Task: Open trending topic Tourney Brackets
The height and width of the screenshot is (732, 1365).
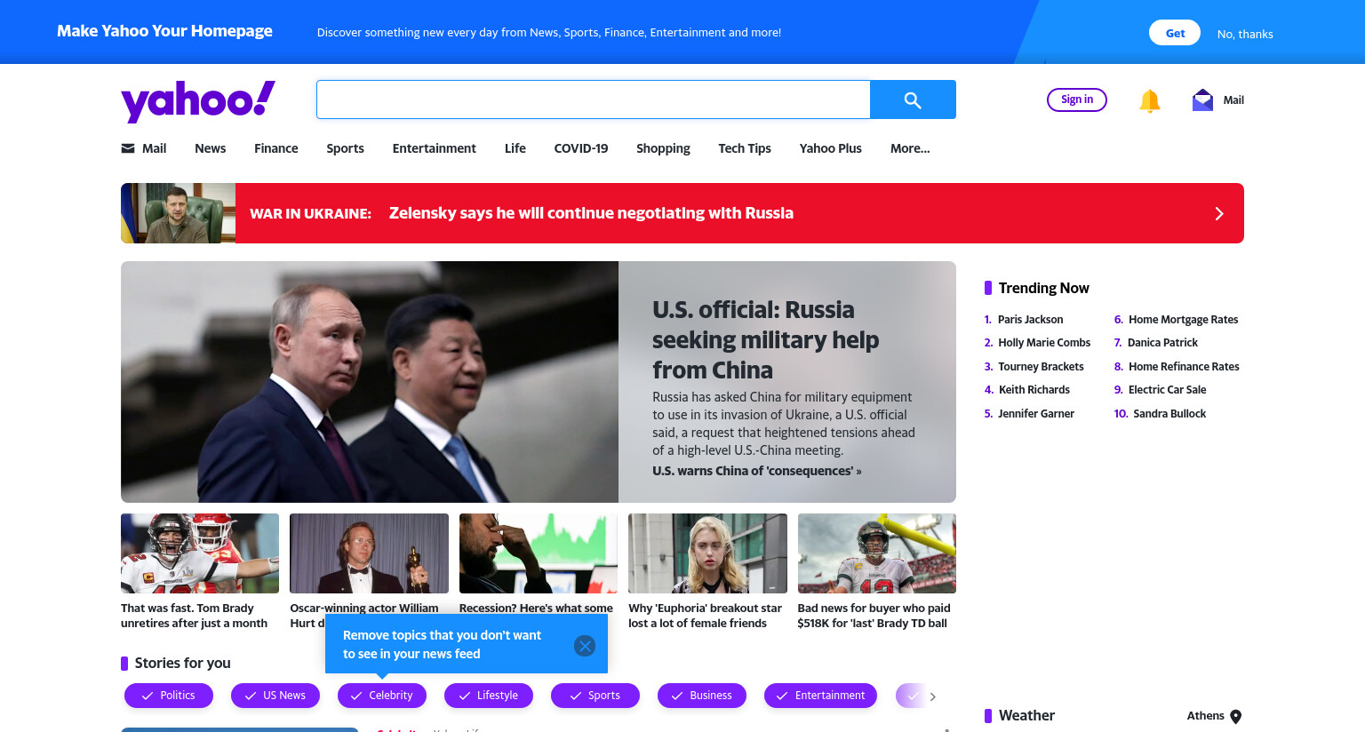Action: (x=1041, y=367)
